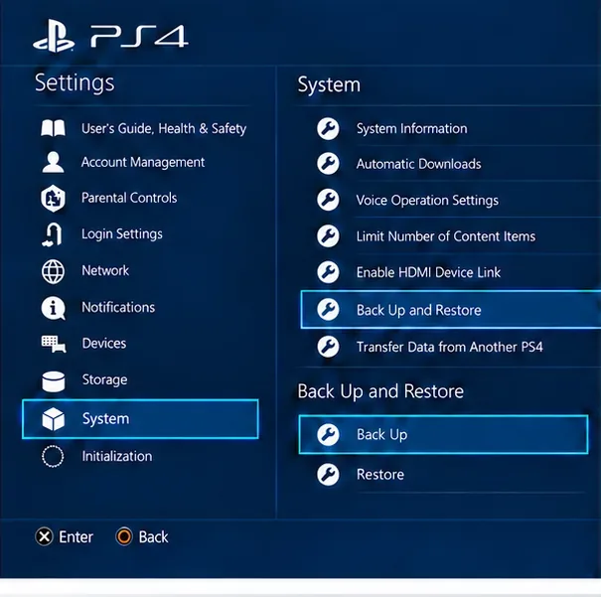
Task: Click the circle button Back icon
Action: (x=124, y=536)
